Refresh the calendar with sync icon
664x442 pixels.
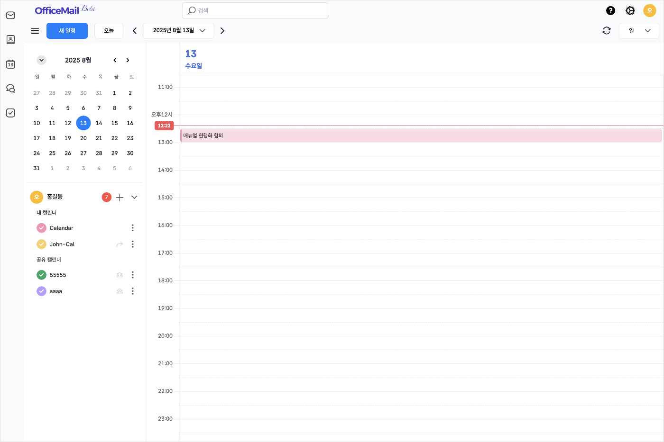[x=607, y=30]
